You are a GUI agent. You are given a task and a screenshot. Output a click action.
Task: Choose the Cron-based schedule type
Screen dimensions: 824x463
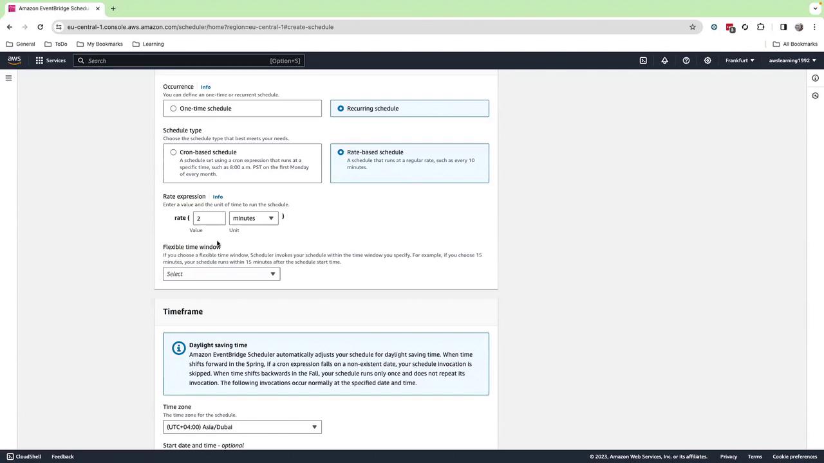pos(242,163)
